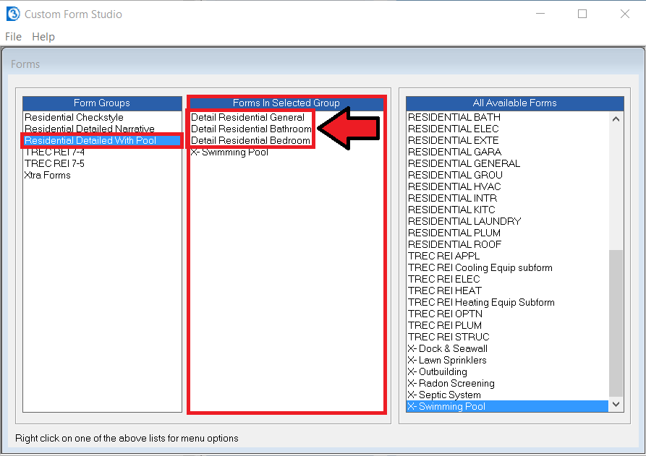Select RESIDENTIAL LAUNDRY available form
Image resolution: width=646 pixels, height=456 pixels.
pyautogui.click(x=507, y=221)
